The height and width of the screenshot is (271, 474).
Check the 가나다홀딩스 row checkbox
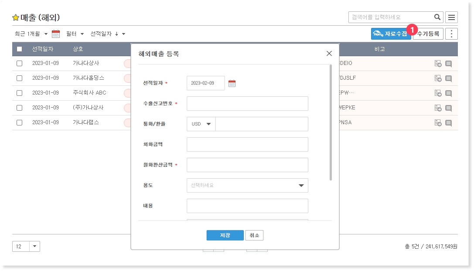(x=19, y=78)
